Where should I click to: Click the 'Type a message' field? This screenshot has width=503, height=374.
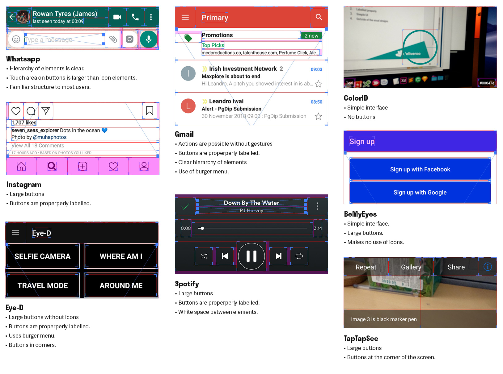(x=64, y=39)
